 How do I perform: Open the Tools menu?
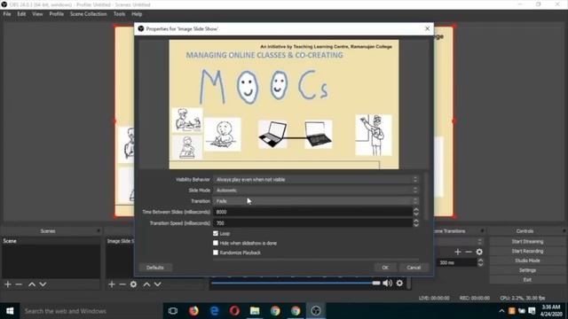click(119, 14)
